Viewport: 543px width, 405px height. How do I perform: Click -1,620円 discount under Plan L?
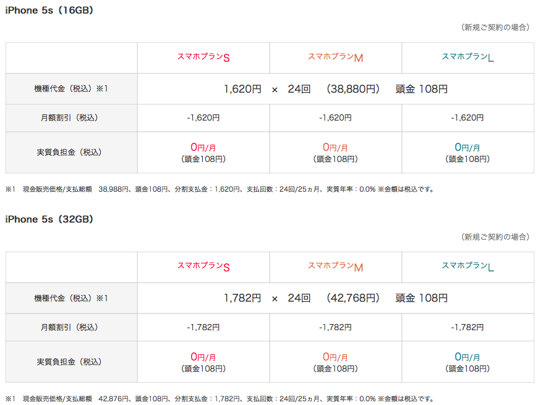click(x=468, y=118)
